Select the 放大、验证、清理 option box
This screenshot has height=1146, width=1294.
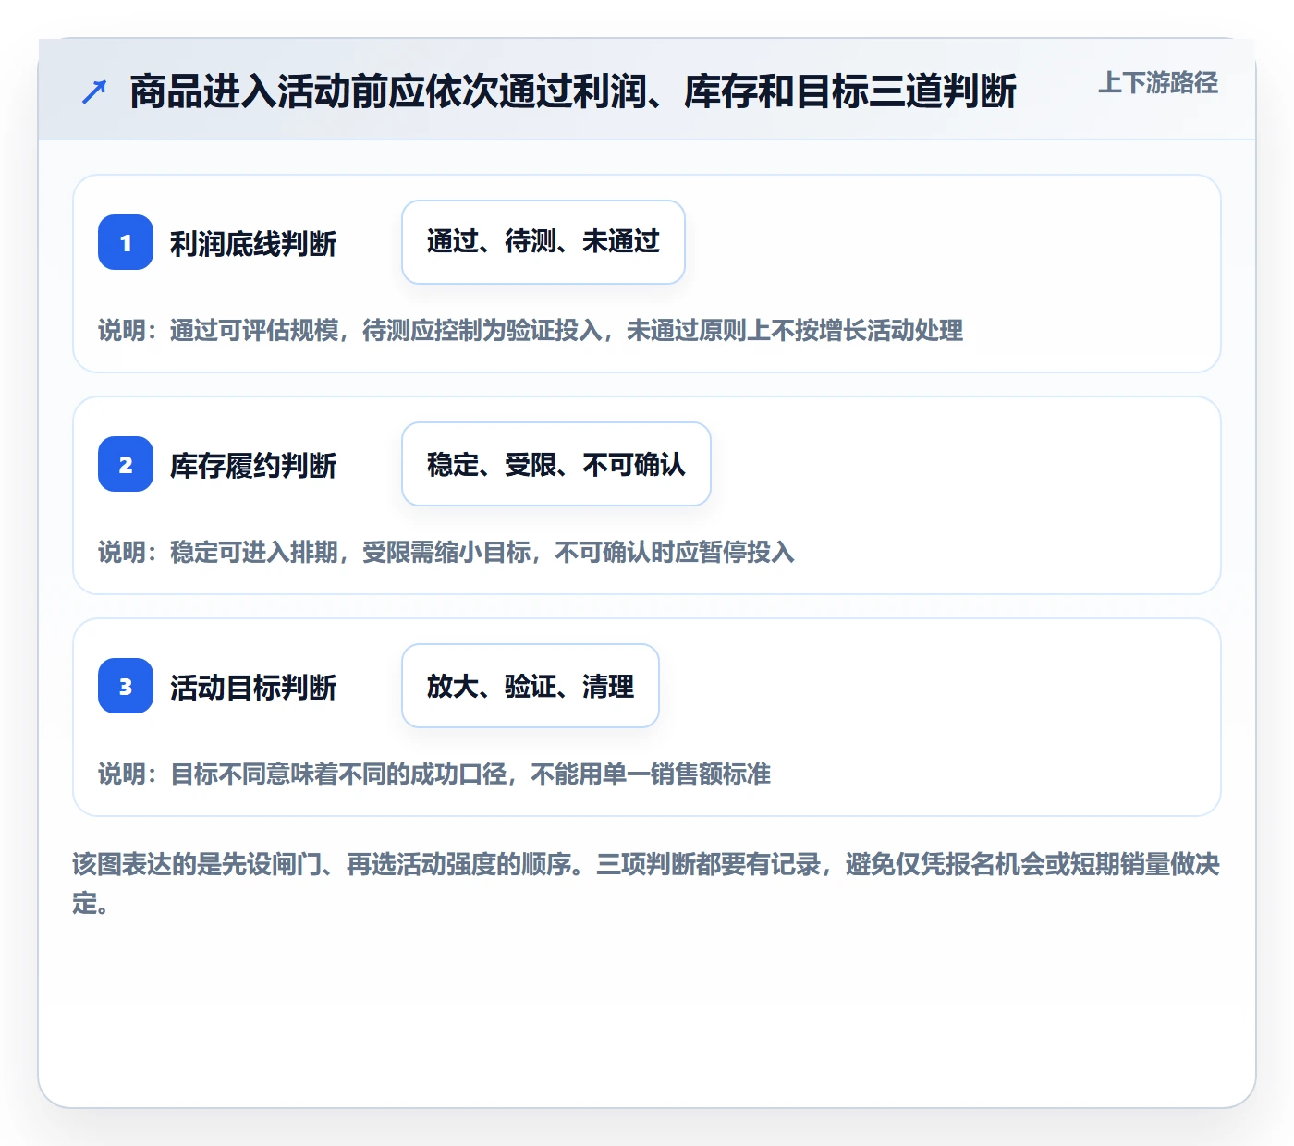tap(531, 686)
